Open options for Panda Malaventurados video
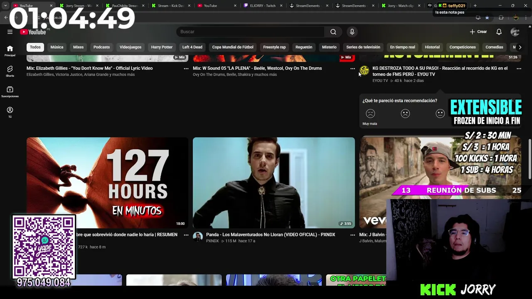 coord(352,235)
